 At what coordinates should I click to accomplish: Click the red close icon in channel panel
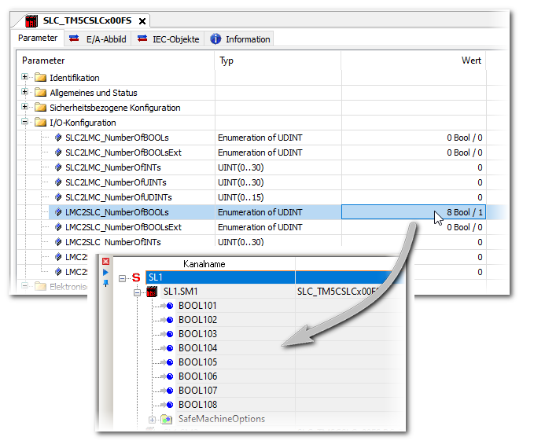pos(106,261)
